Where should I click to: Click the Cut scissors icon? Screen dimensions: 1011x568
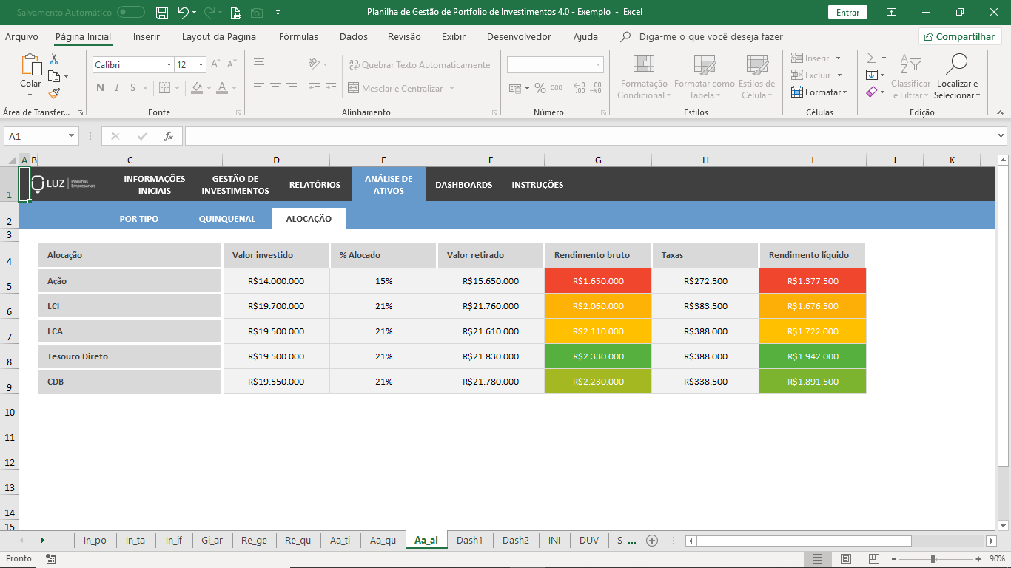54,59
